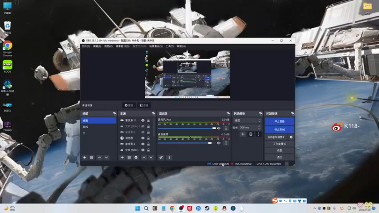Open the 编辑(E) menu
This screenshot has height=213, width=379.
coord(97,46)
